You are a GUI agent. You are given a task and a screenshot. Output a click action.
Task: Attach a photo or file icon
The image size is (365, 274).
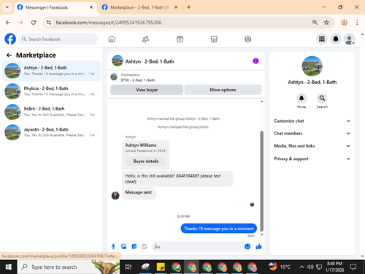click(x=123, y=247)
